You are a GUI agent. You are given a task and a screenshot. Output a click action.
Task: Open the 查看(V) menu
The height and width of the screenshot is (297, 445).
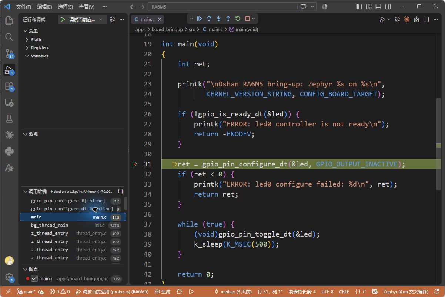[x=87, y=7]
